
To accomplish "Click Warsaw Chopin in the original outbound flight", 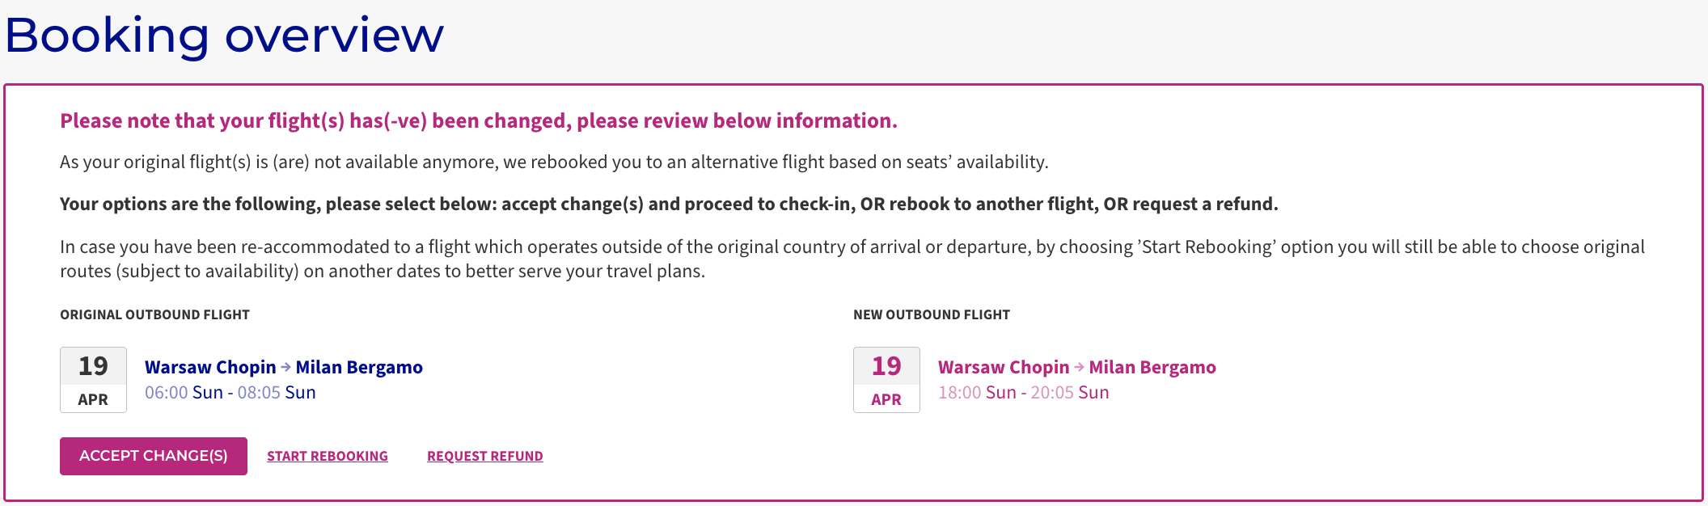I will pos(210,367).
